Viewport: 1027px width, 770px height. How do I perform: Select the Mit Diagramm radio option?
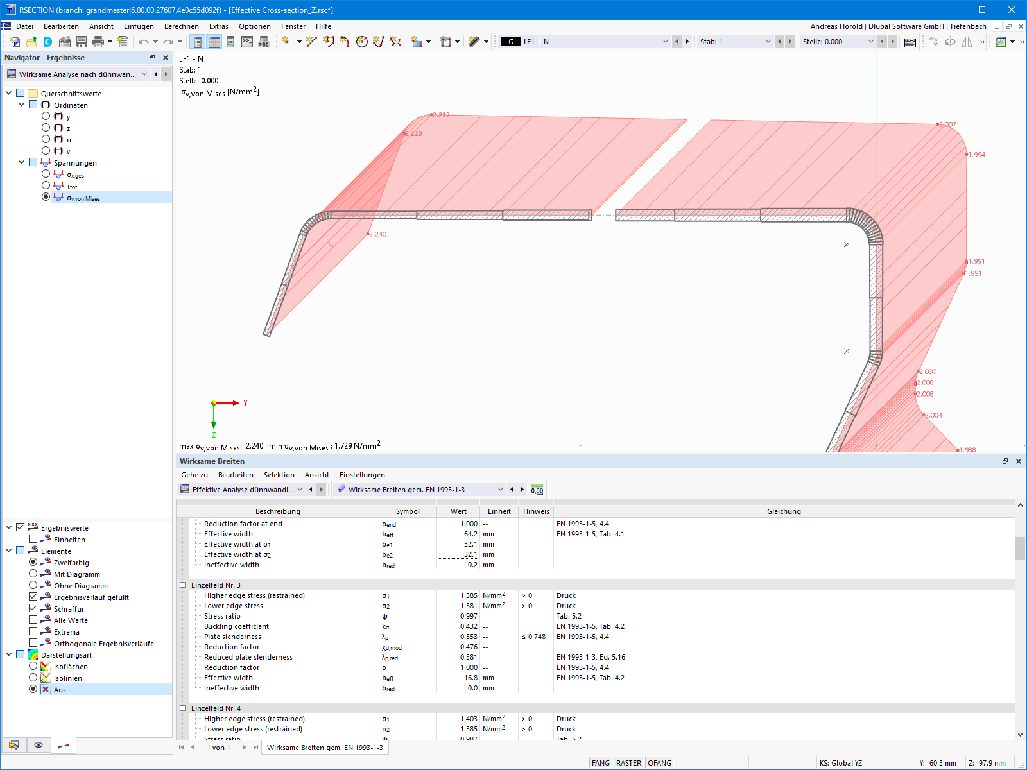(33, 574)
